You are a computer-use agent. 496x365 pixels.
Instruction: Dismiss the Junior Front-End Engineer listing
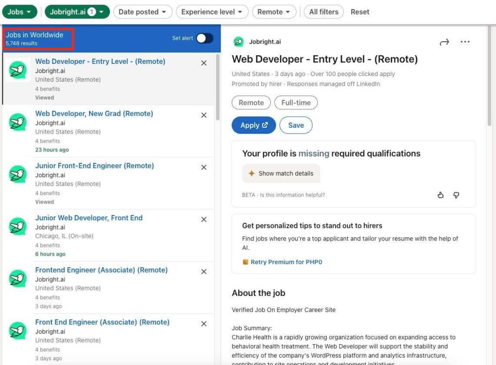pyautogui.click(x=203, y=167)
